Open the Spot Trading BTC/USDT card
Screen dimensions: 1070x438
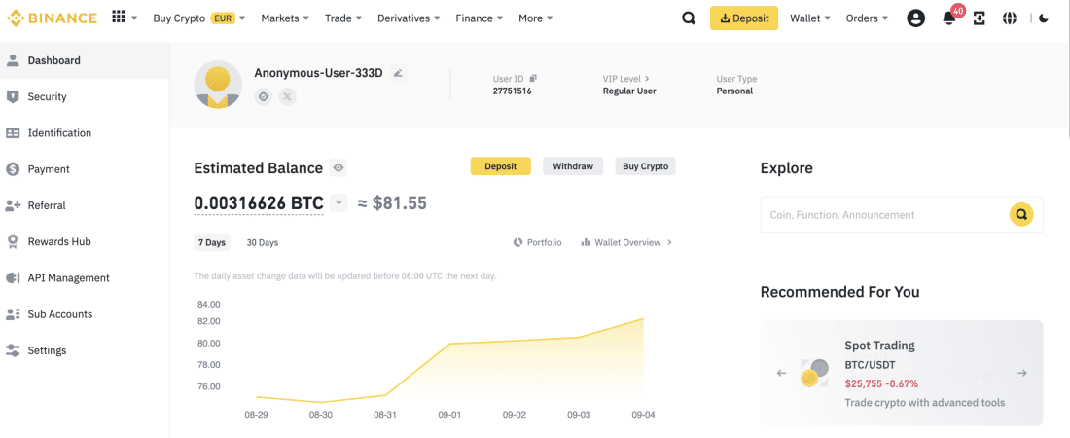(x=902, y=373)
